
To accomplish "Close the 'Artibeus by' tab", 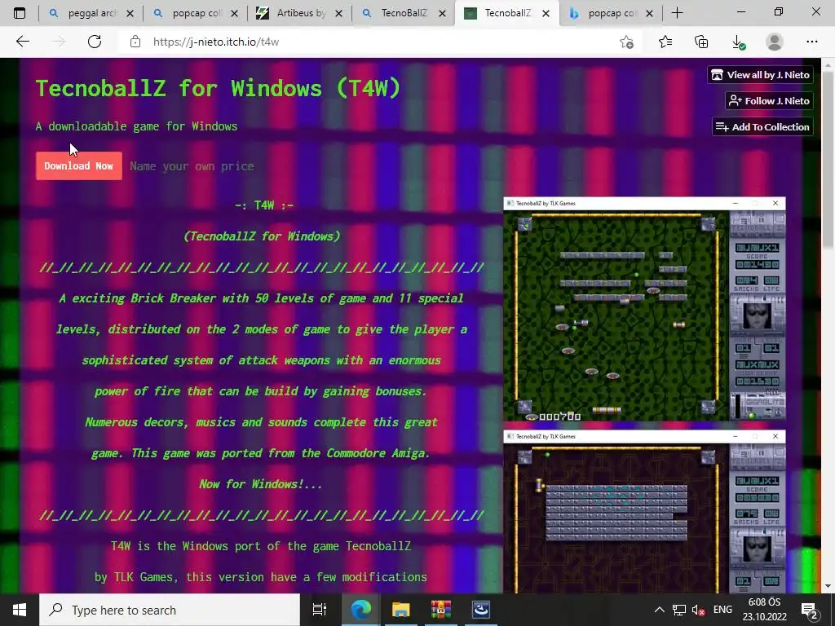I will 338,14.
